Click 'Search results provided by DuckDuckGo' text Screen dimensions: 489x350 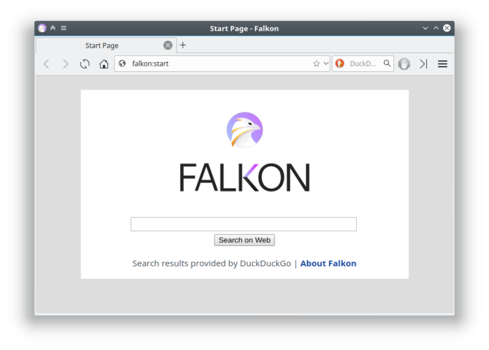(212, 263)
